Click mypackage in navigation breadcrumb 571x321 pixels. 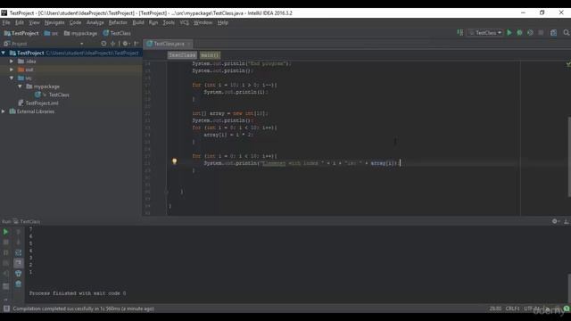[81, 33]
